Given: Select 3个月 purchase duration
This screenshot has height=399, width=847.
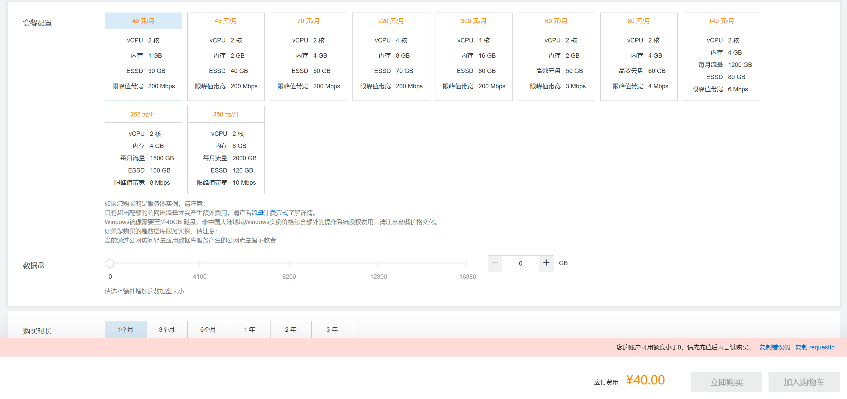Looking at the screenshot, I should pyautogui.click(x=167, y=329).
